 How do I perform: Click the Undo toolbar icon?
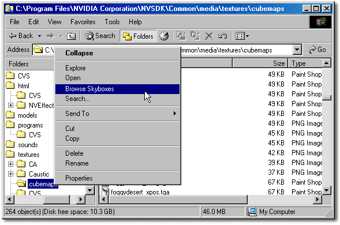point(222,36)
